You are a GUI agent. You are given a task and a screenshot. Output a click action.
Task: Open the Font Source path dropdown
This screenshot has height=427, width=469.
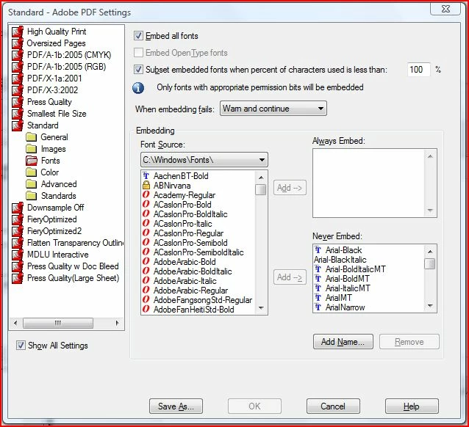point(204,160)
